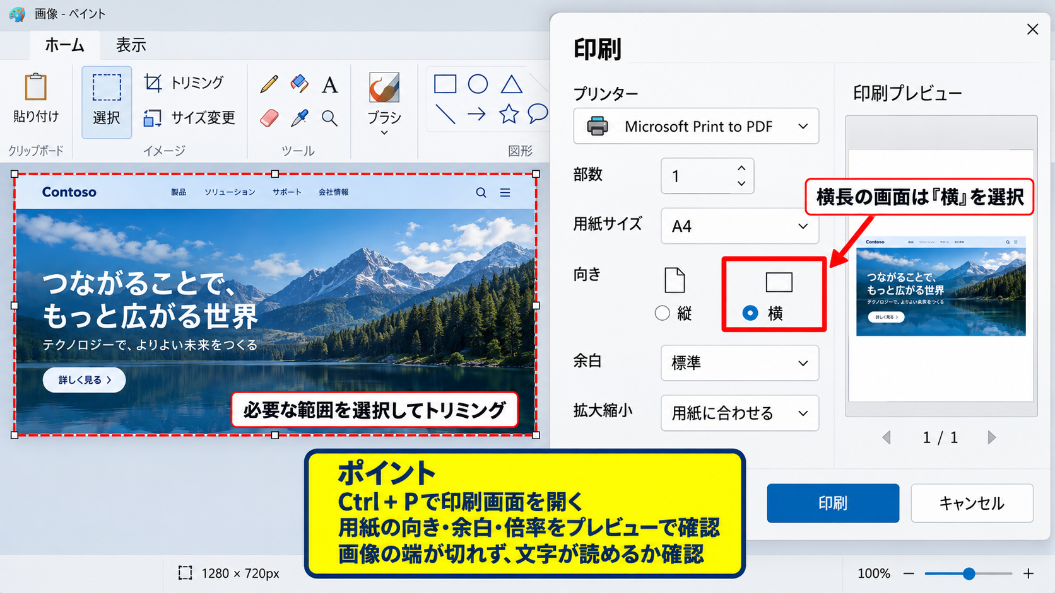Click ソリューション in the Contoso navigation
This screenshot has height=593, width=1055.
[x=230, y=192]
